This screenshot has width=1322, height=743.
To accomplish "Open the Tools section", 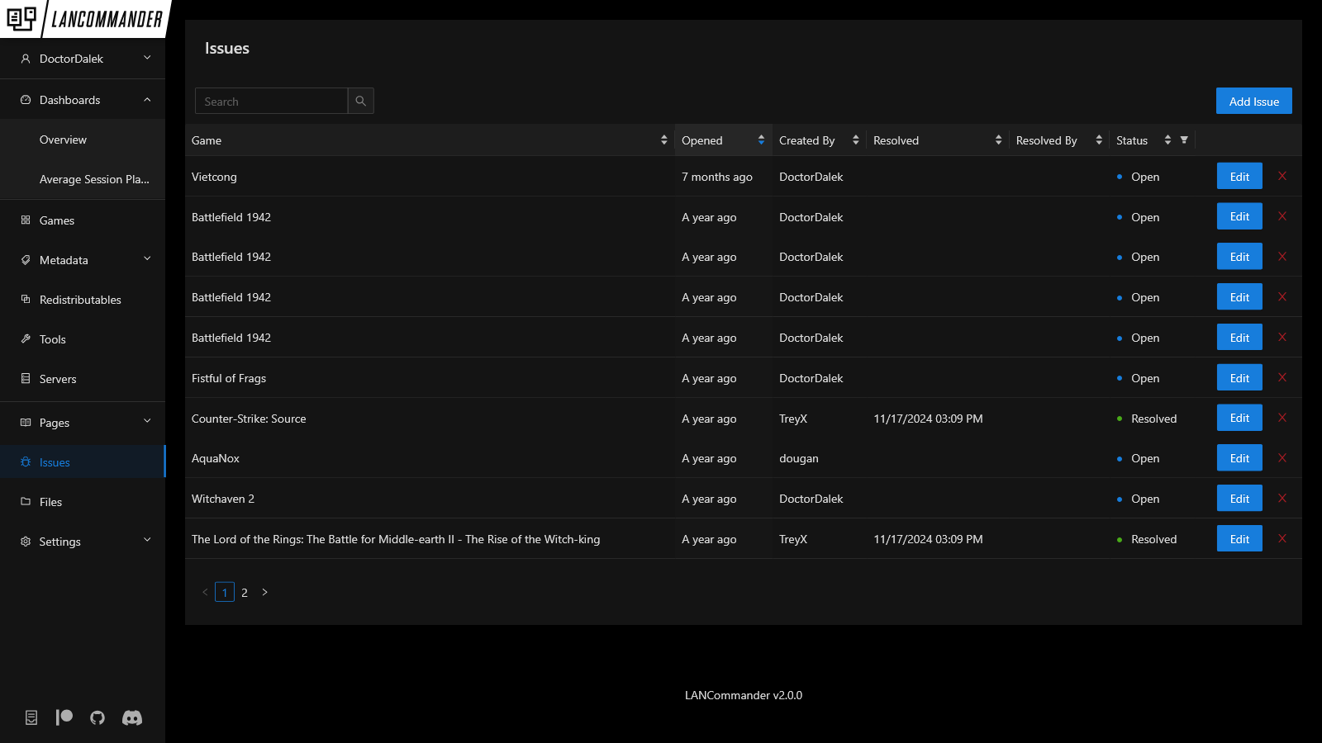I will coord(52,339).
